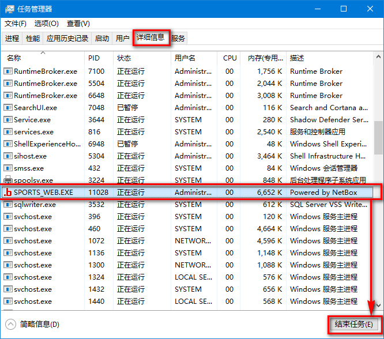This screenshot has height=339, width=384.
Task: Click the red SPORTS_WEB.EXE icon
Action: [8, 193]
